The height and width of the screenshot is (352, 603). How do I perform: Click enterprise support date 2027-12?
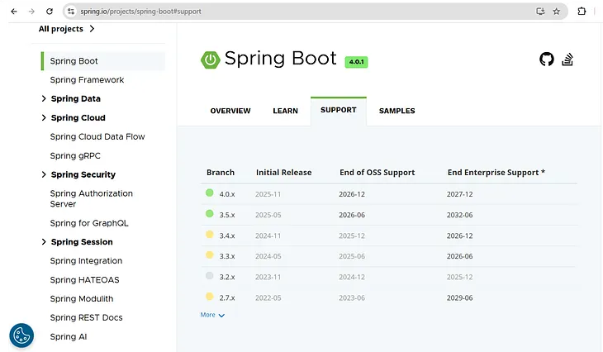(459, 194)
